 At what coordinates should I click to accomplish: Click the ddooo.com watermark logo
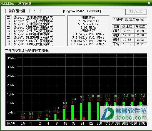tap(124, 114)
